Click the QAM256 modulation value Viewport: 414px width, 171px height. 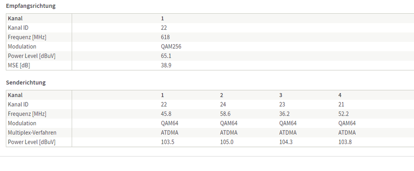[171, 47]
